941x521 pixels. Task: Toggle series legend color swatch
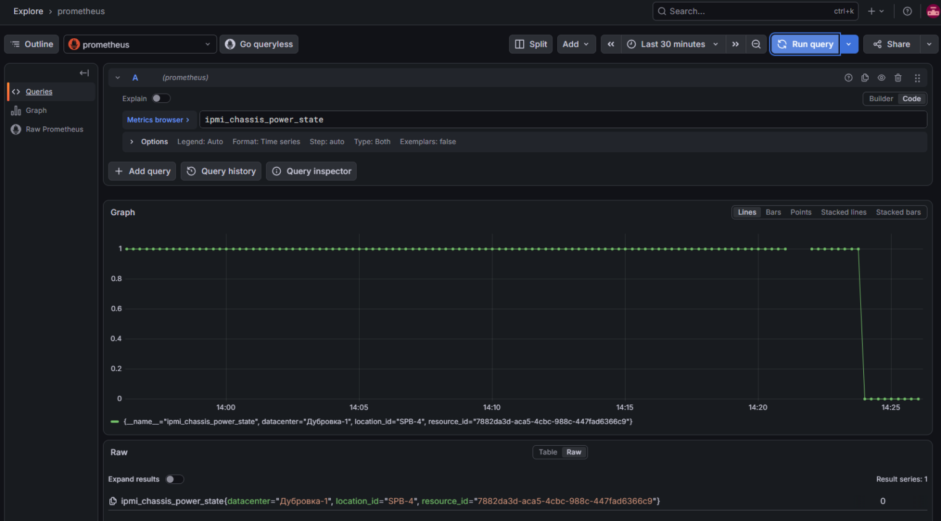tap(115, 422)
